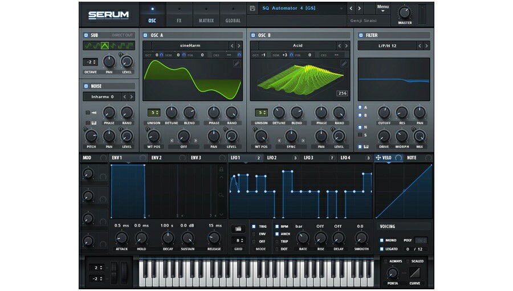Click the VELO move crosshair icon
This screenshot has width=513, height=291.
378,158
